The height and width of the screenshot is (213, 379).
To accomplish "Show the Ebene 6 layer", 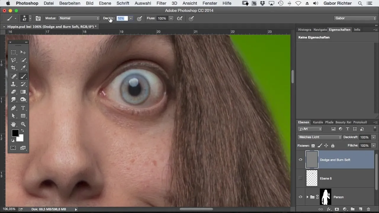I will pyautogui.click(x=301, y=178).
